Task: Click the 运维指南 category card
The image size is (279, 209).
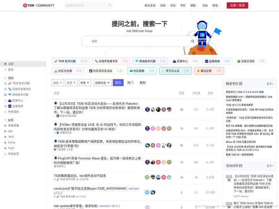Action: [217, 61]
